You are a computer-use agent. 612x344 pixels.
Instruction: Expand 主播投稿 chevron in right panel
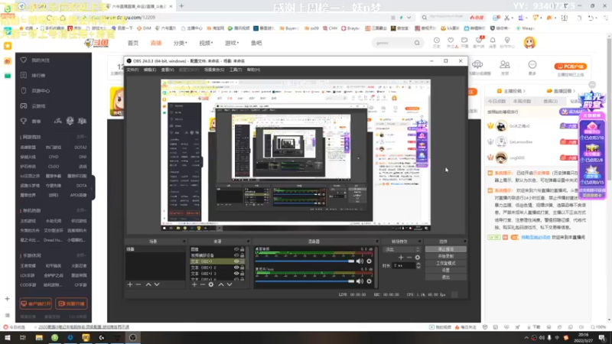[x=524, y=91]
